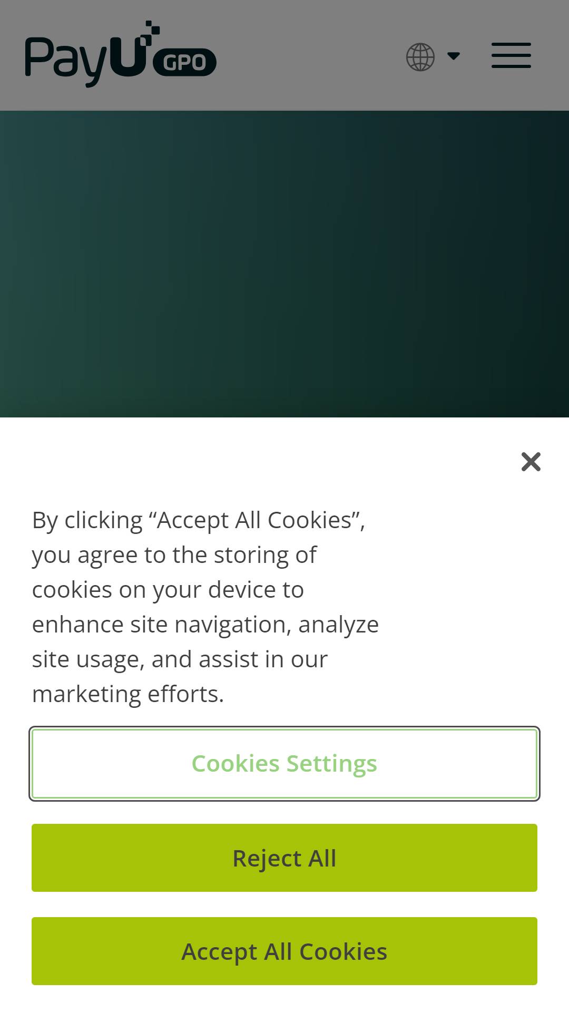Open the hamburger navigation menu
Screen dimensions: 569x1012
[x=511, y=55]
